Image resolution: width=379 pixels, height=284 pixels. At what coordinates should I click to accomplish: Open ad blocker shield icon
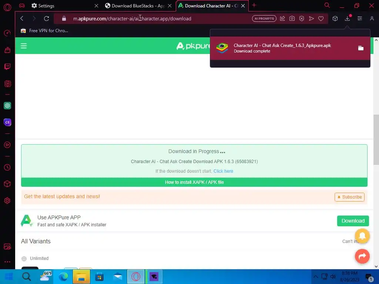coord(302,18)
